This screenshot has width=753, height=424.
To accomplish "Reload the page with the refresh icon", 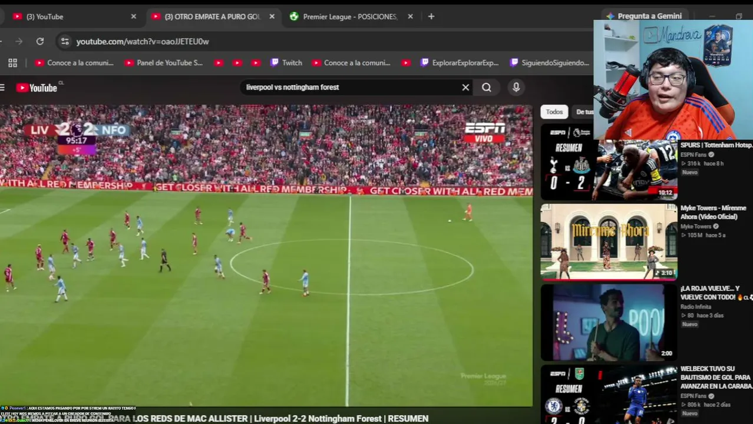I will click(x=40, y=41).
